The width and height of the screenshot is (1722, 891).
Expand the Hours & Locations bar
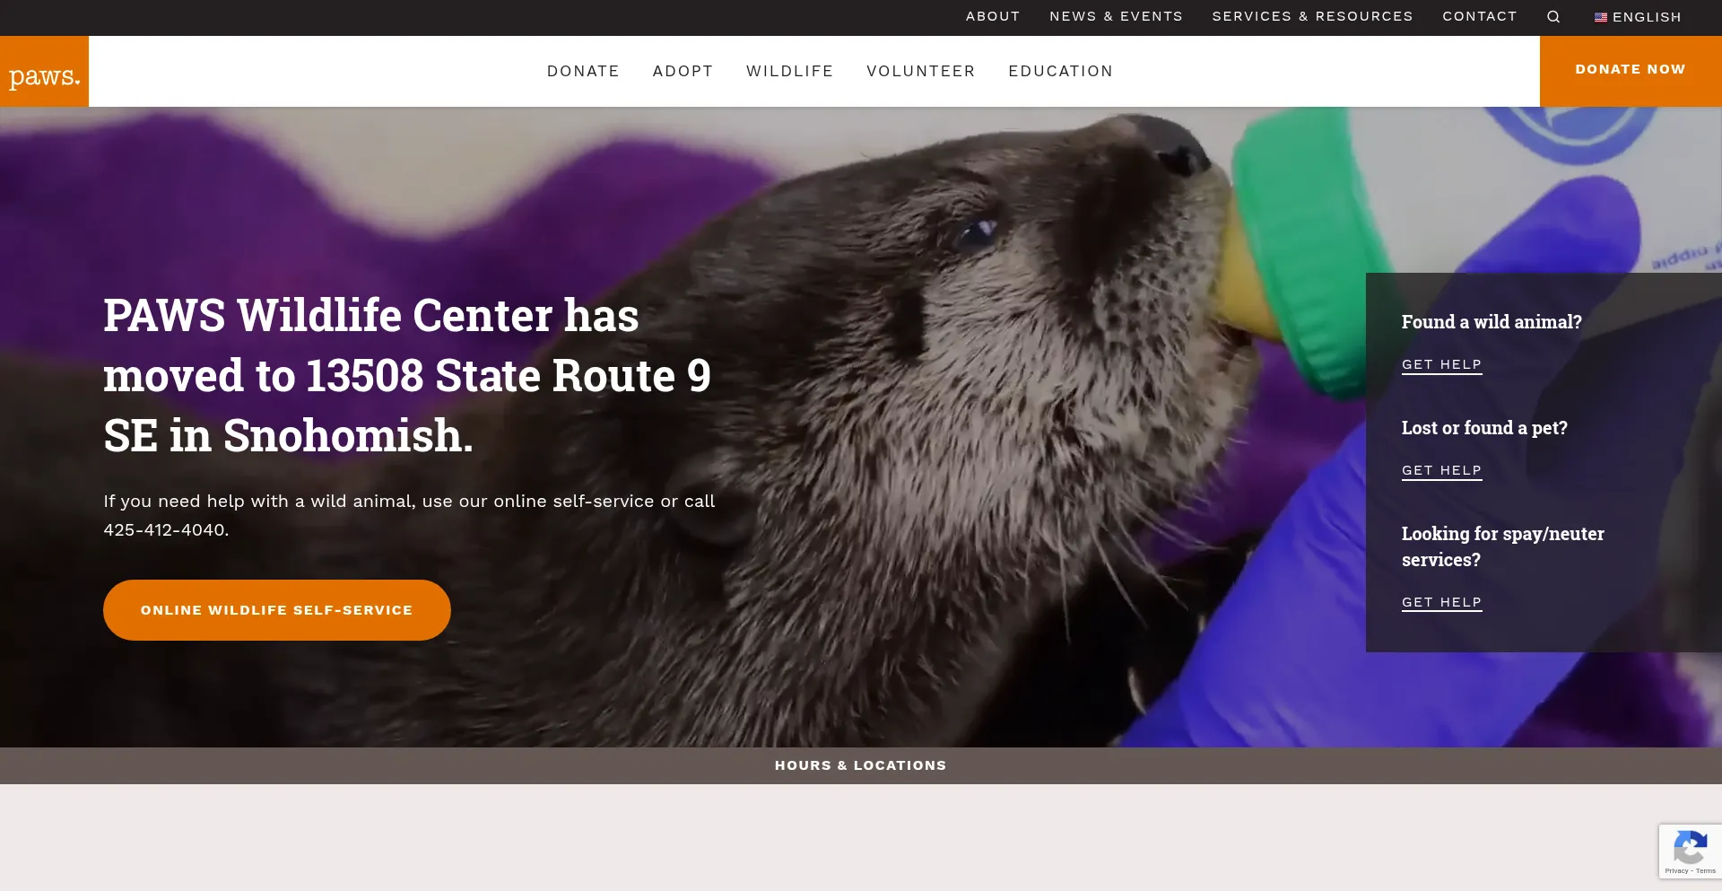[860, 765]
